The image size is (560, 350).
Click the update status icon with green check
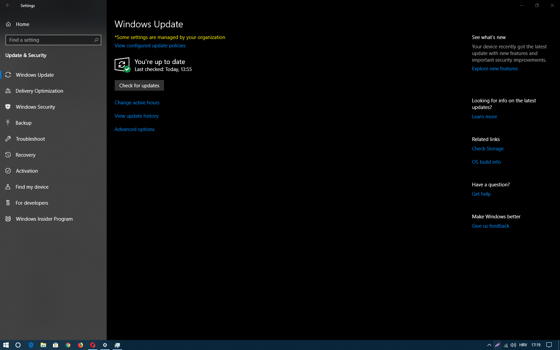click(122, 65)
